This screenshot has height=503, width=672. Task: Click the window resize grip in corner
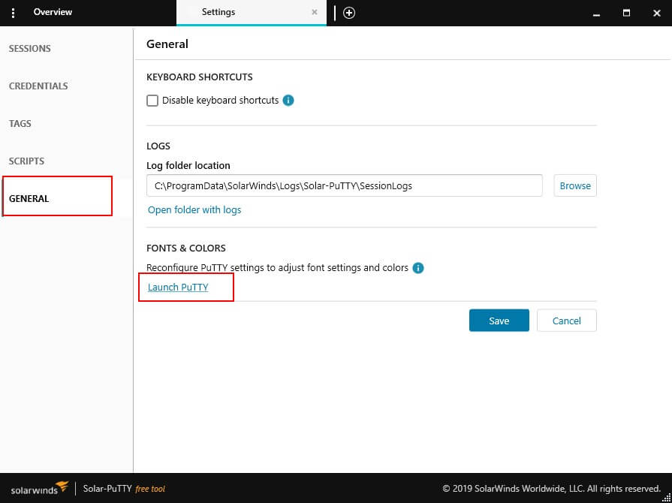click(666, 497)
